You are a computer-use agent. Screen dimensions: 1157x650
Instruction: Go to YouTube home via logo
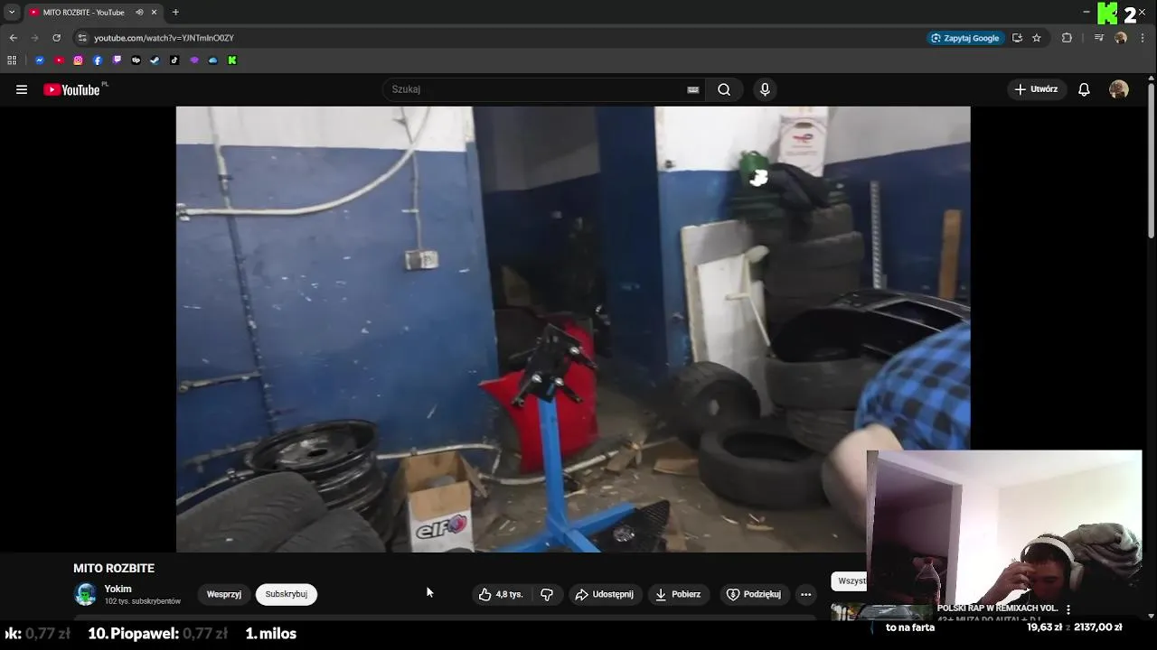(71, 89)
